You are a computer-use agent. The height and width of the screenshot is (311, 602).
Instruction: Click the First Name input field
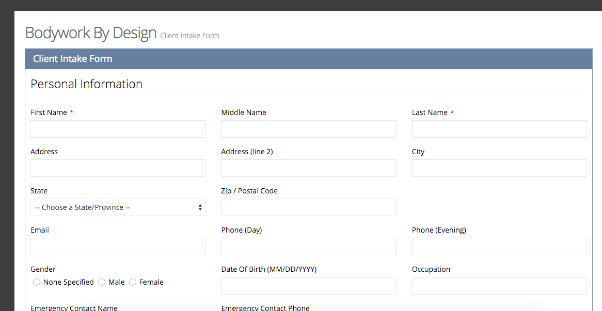(x=118, y=129)
